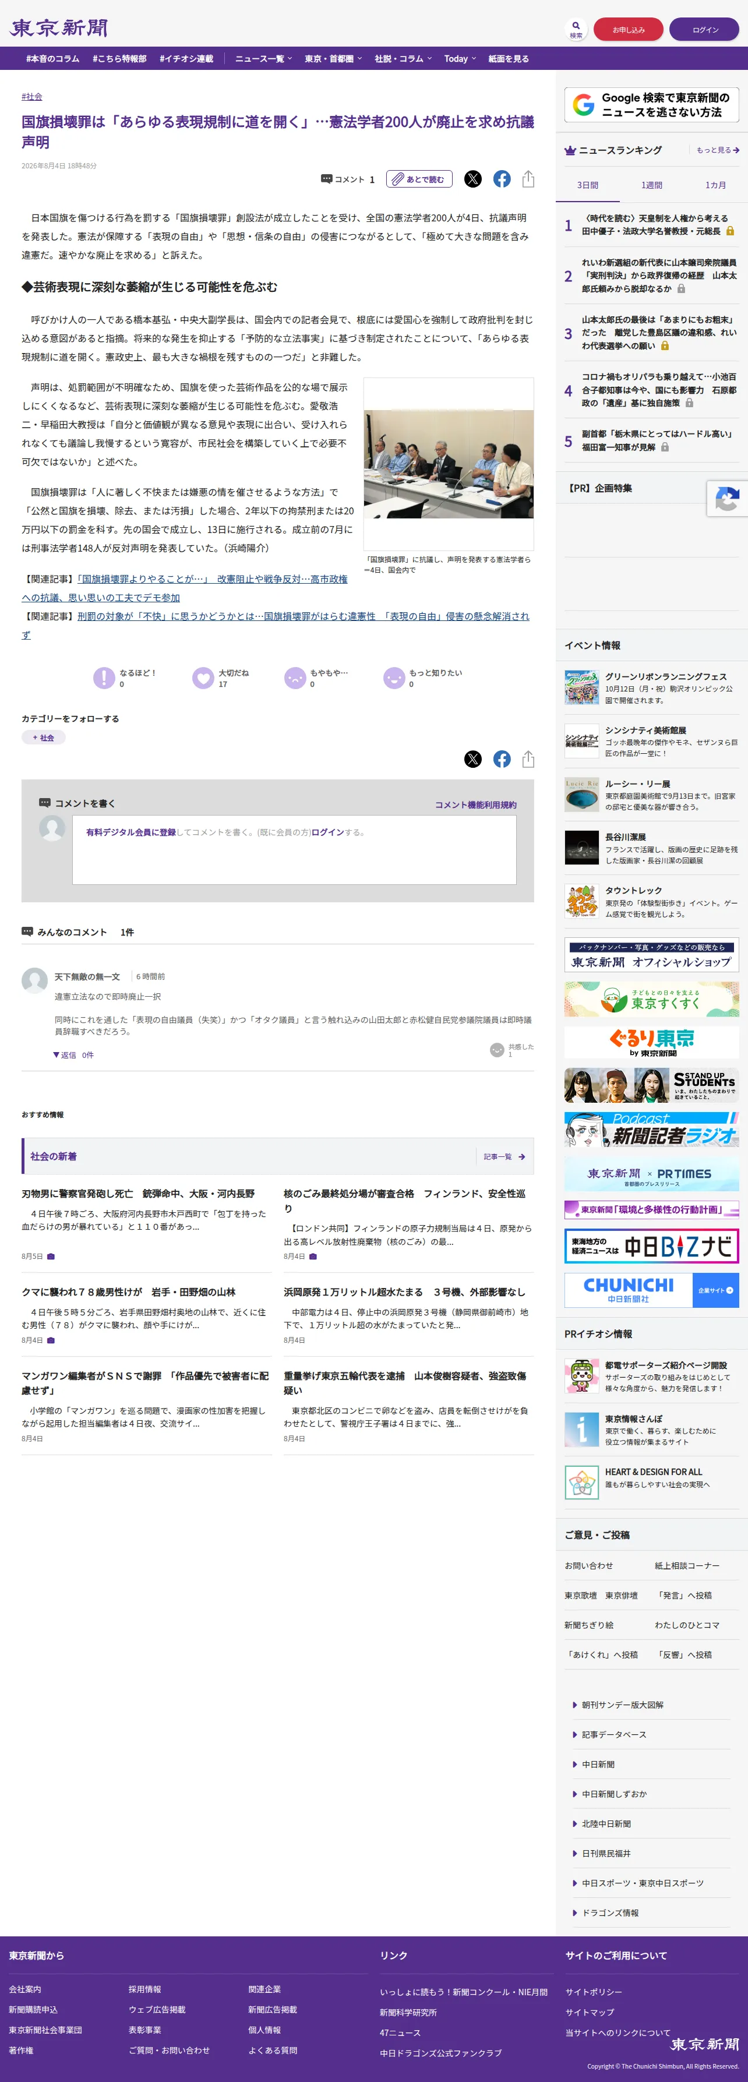The height and width of the screenshot is (2082, 748).
Task: Click the comment bubble icon beside コメント 1
Action: coord(327,179)
